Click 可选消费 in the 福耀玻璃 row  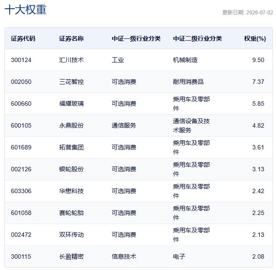(124, 104)
